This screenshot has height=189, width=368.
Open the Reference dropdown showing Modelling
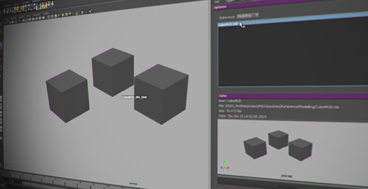click(x=247, y=15)
